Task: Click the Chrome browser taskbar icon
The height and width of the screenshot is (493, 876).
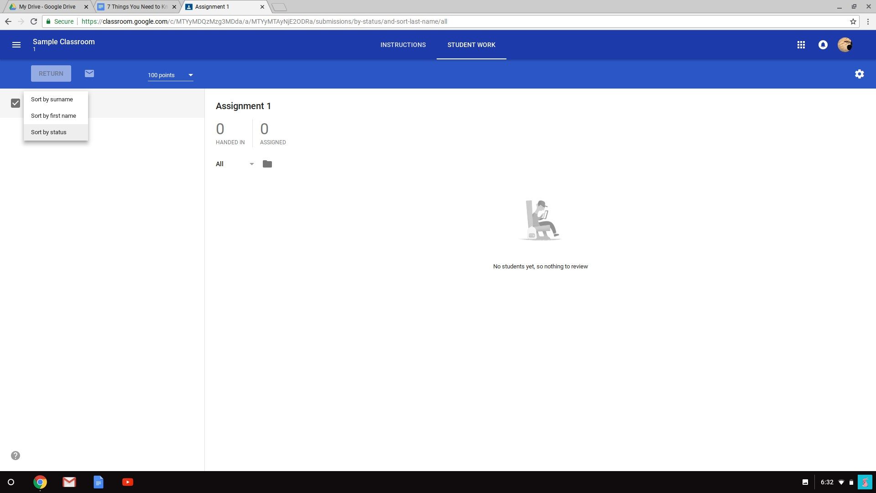Action: pos(40,482)
